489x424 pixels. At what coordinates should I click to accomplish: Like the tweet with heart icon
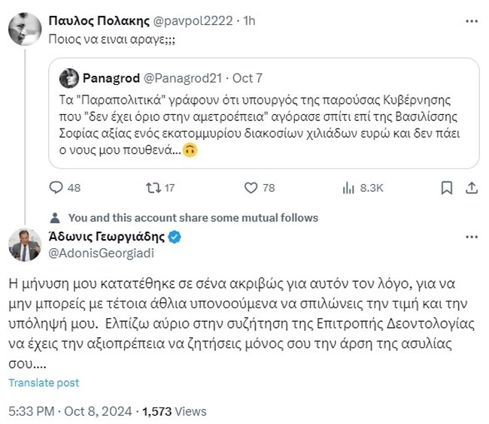(x=249, y=188)
